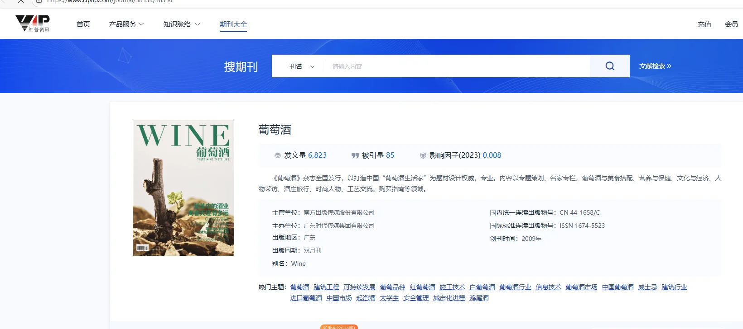Open the 葡萄酒 hot topic link
Image resolution: width=743 pixels, height=329 pixels.
[299, 287]
